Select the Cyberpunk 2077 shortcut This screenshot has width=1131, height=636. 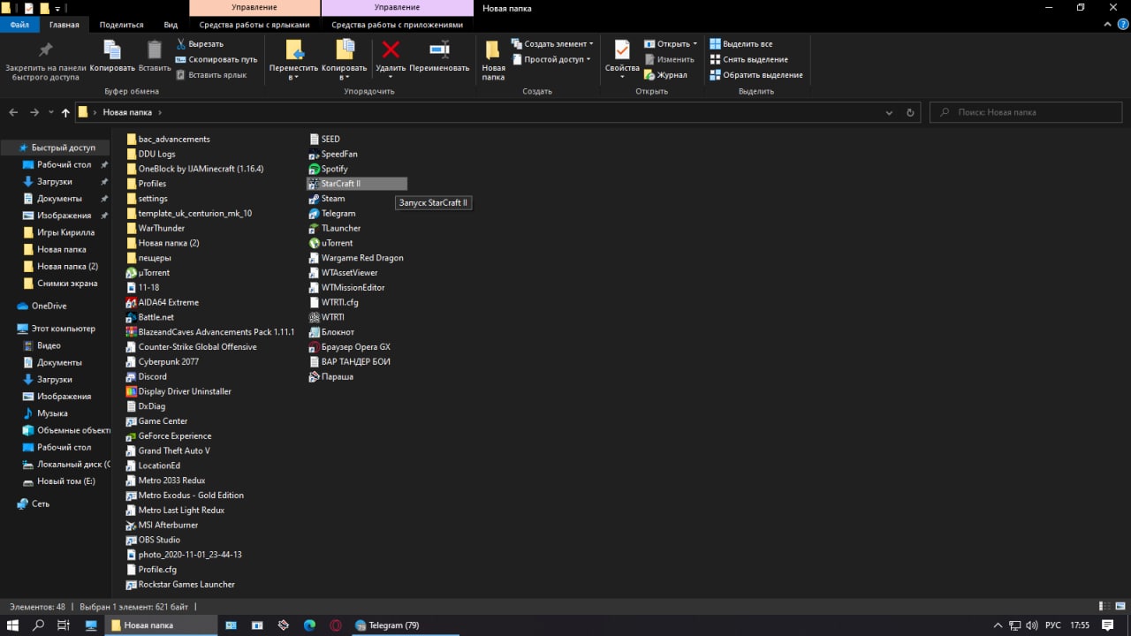[x=168, y=361]
